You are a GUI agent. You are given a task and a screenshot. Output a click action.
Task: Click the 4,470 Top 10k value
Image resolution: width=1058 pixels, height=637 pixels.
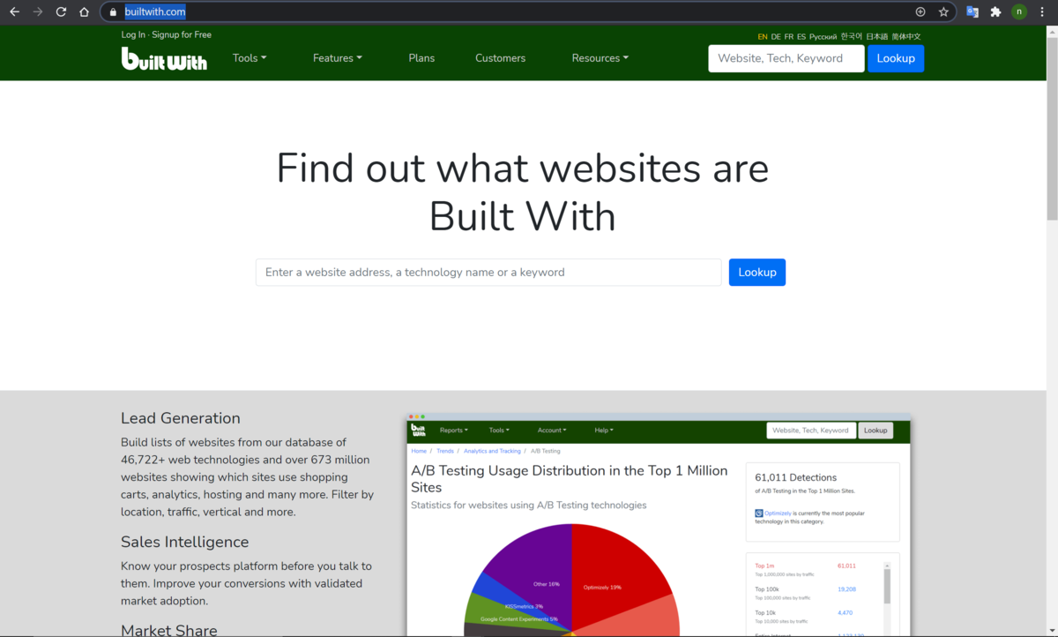[845, 612]
